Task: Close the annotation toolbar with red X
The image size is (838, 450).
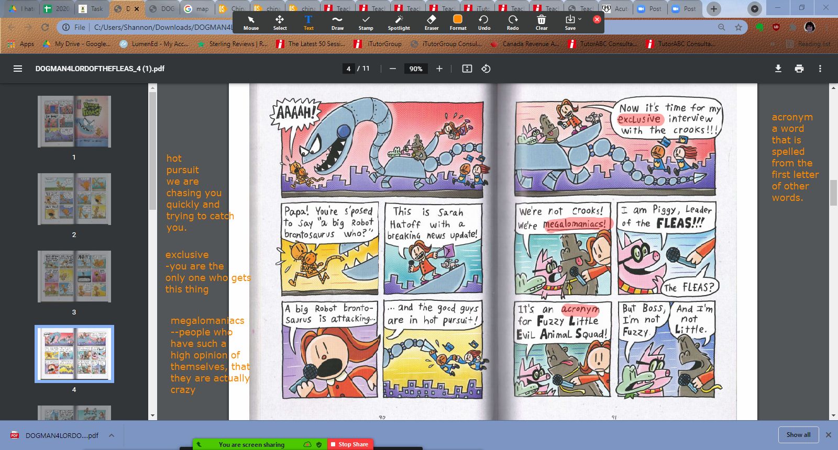Action: tap(597, 19)
